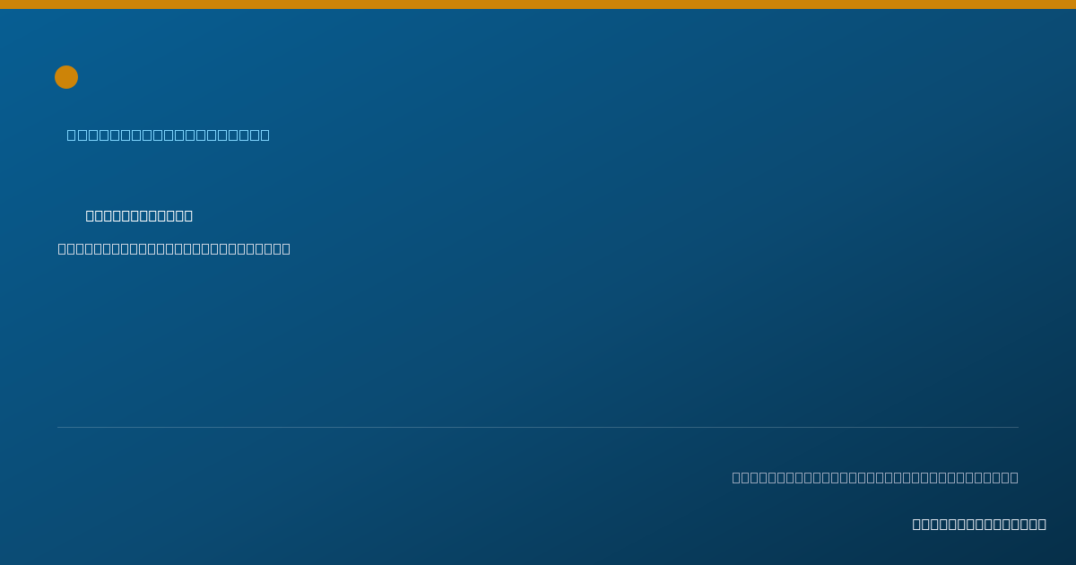Viewport: 1076px width, 565px height.
Task: Click the bold white text in the bottom-right corner
Action: [979, 524]
